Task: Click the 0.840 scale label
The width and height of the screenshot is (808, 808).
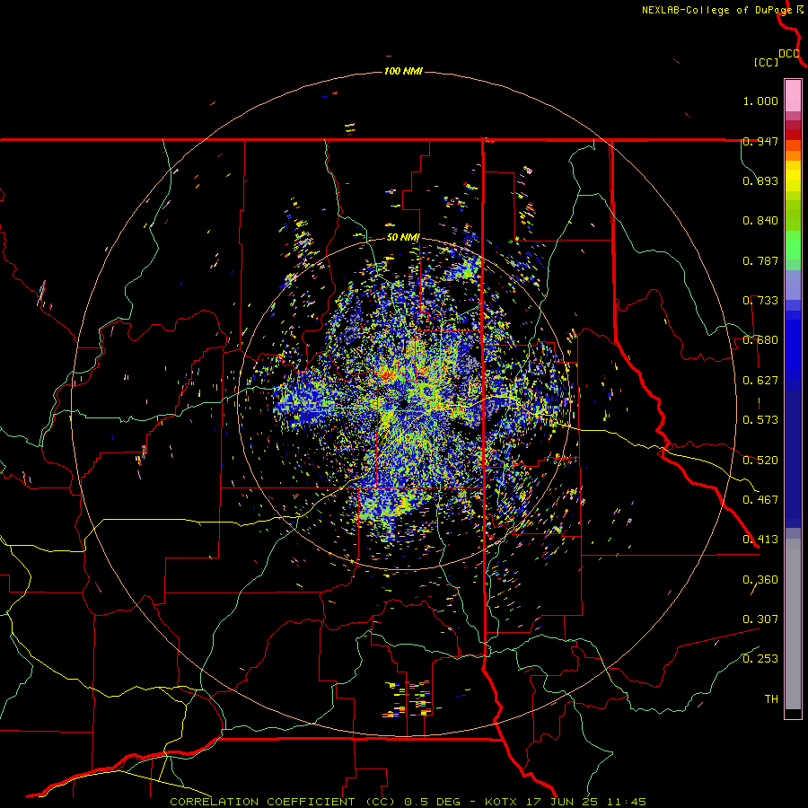Action: [x=760, y=221]
